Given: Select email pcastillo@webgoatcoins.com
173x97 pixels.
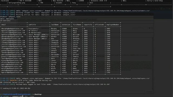Looking at the screenshot, I should tap(13, 56).
